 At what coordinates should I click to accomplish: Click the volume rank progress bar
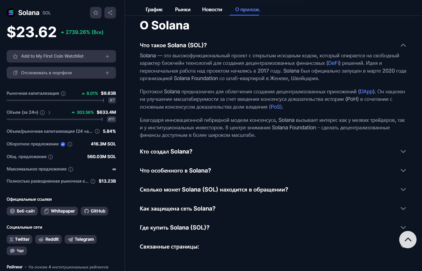point(55,119)
